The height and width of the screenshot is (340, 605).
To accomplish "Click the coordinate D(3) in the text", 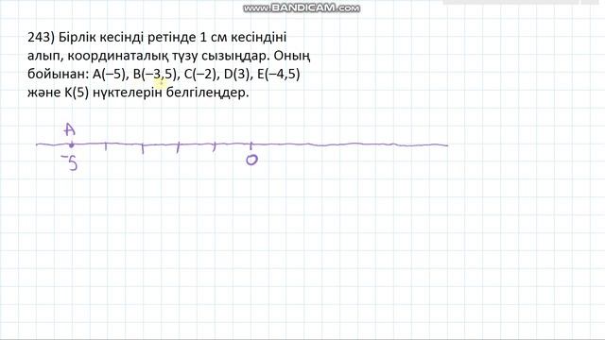I will click(237, 74).
